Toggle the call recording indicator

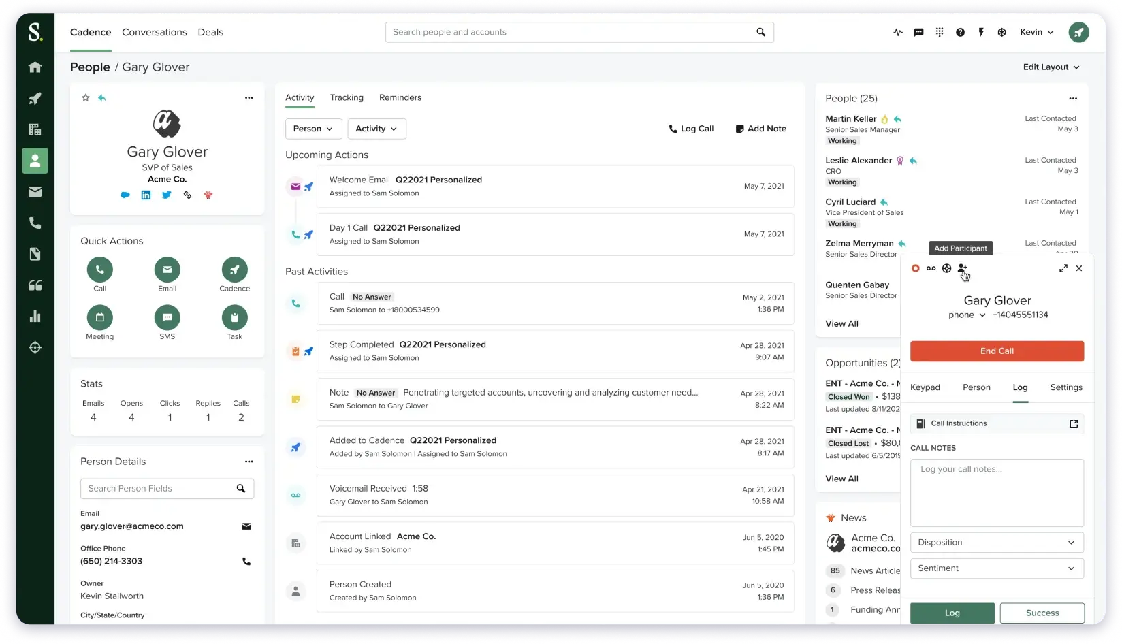point(915,268)
